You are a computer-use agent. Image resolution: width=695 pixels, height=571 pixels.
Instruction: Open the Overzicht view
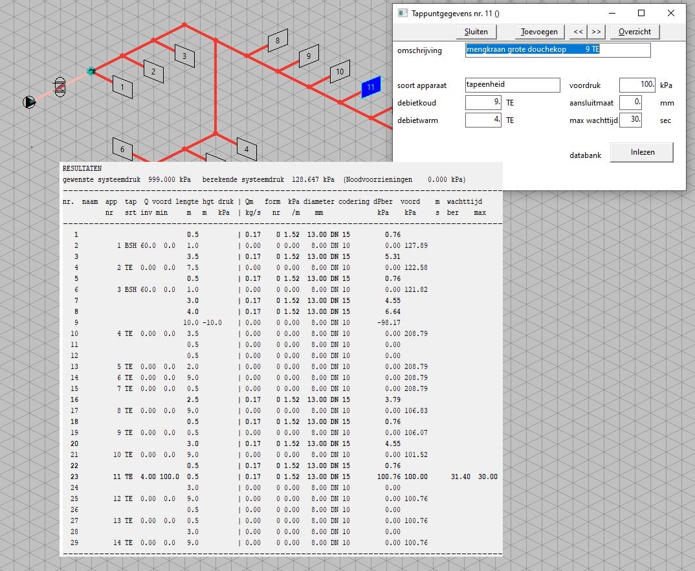click(637, 32)
